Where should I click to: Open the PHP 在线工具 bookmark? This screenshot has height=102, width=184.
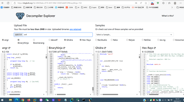tap(138, 7)
